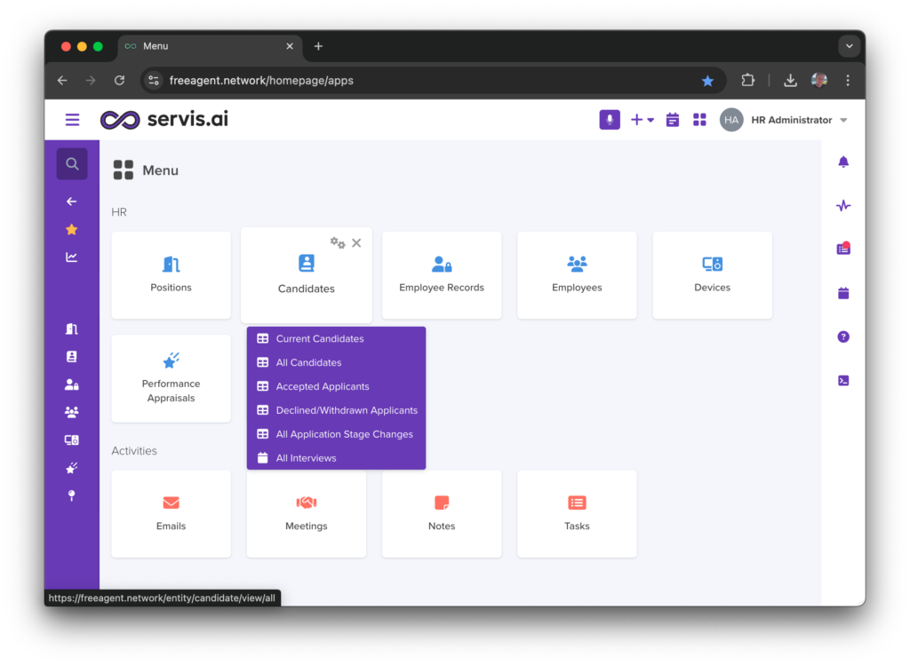Bookmark page with the star icon
Image resolution: width=910 pixels, height=665 pixels.
707,81
